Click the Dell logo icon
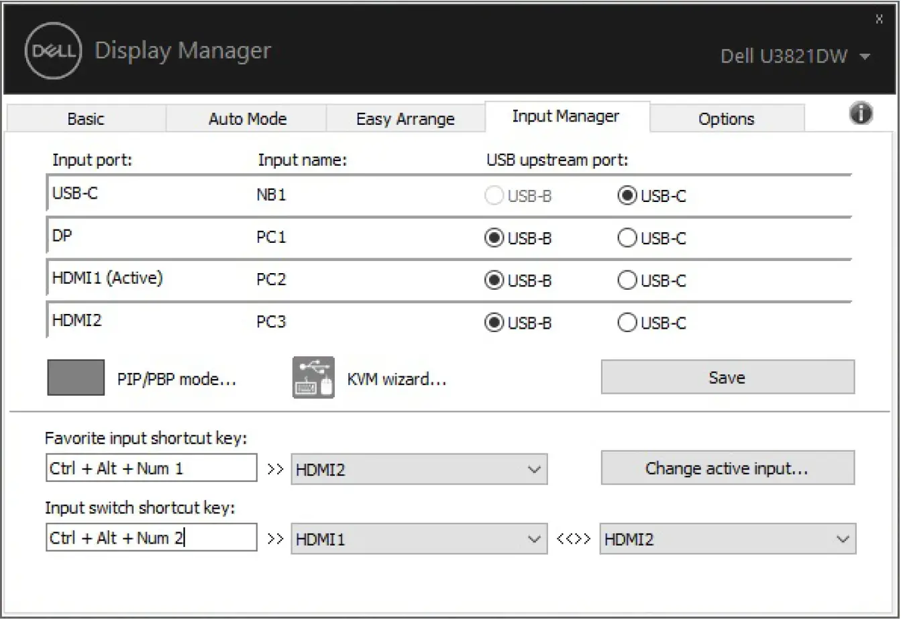Screen dimensions: 901x620 click(52, 50)
